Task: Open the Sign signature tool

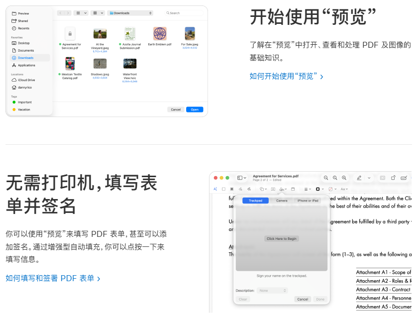Action: tap(282, 189)
